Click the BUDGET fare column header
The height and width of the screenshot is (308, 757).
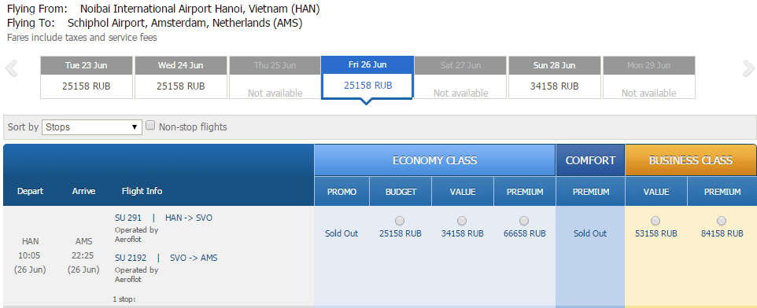[x=401, y=192]
